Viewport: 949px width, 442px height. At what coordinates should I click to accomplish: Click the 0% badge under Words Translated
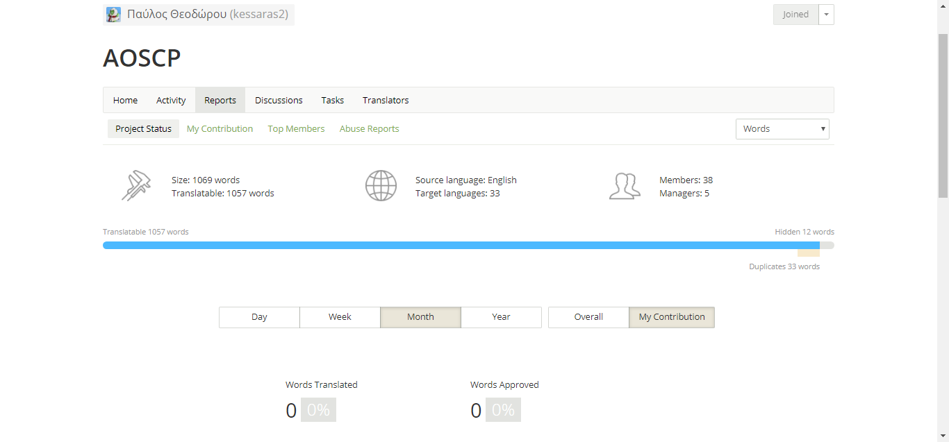[x=318, y=410]
